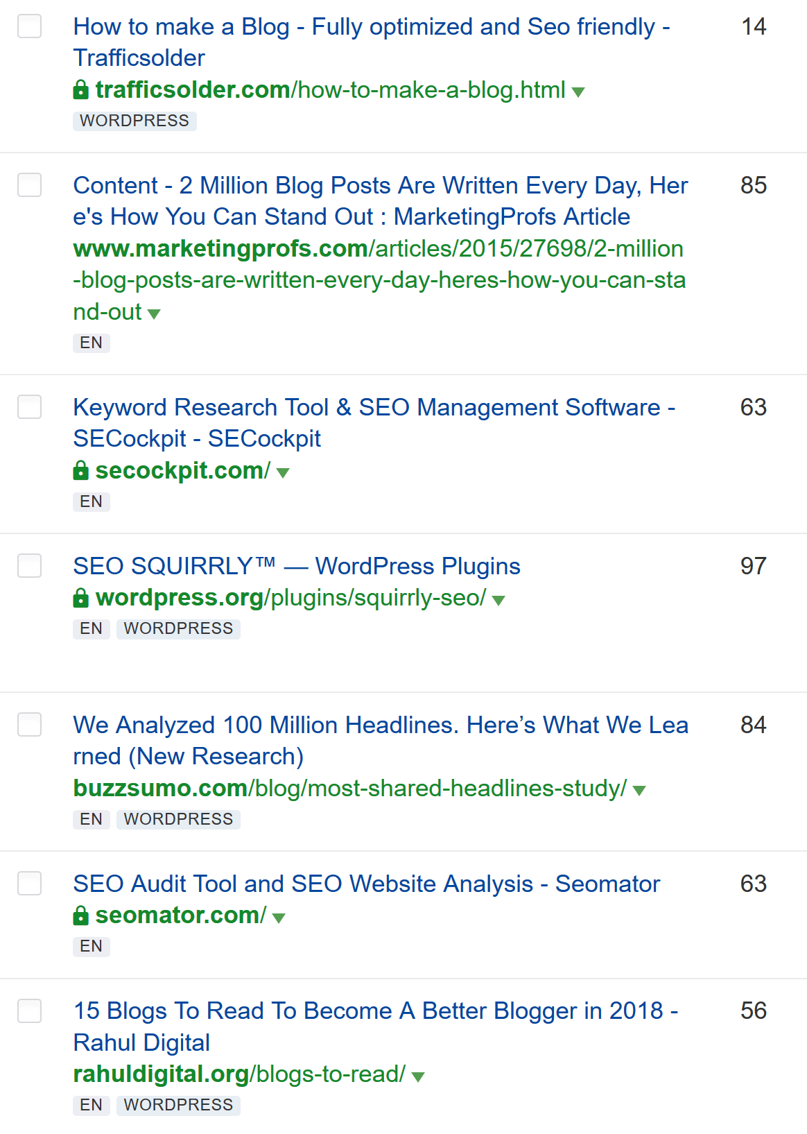Check the Rahul Digital row checkbox
The width and height of the screenshot is (807, 1134).
pyautogui.click(x=29, y=1011)
